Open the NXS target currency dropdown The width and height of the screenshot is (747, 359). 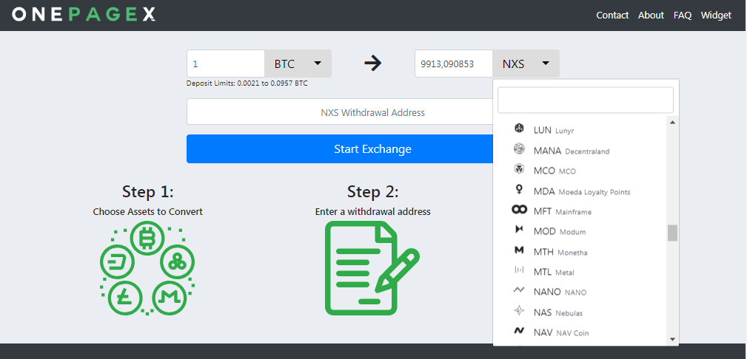(526, 64)
